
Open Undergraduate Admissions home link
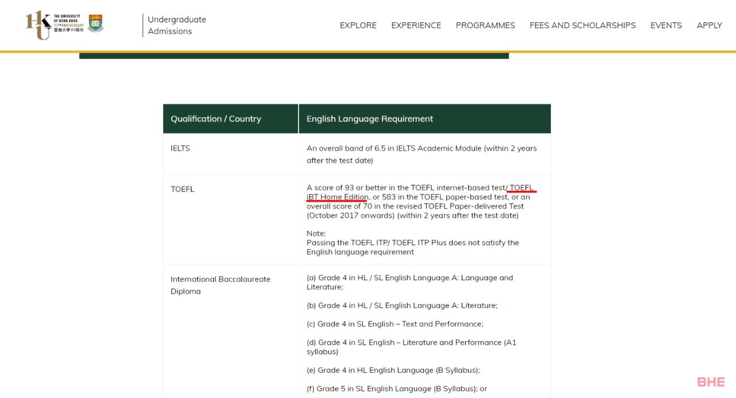pyautogui.click(x=177, y=25)
